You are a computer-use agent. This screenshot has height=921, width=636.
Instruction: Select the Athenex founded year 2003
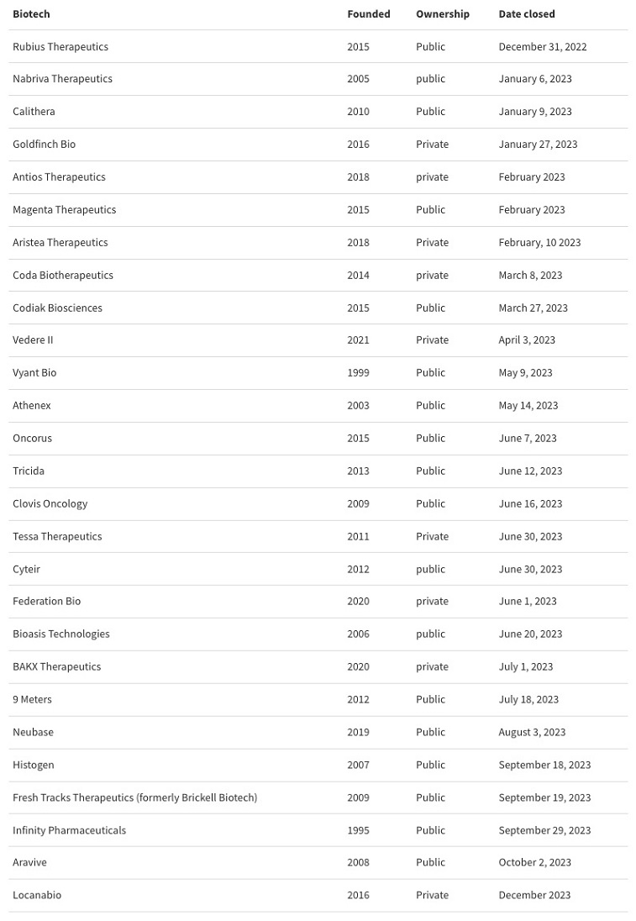[358, 405]
